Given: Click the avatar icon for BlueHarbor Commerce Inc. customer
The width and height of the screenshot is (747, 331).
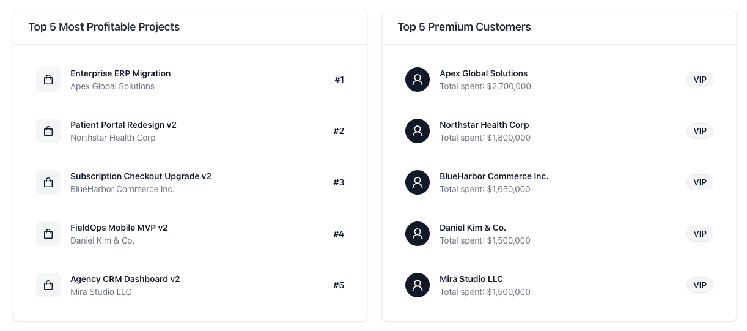Looking at the screenshot, I should click(418, 182).
